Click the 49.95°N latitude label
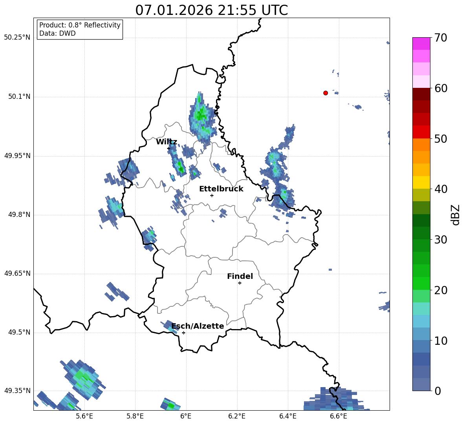 [x=17, y=156]
